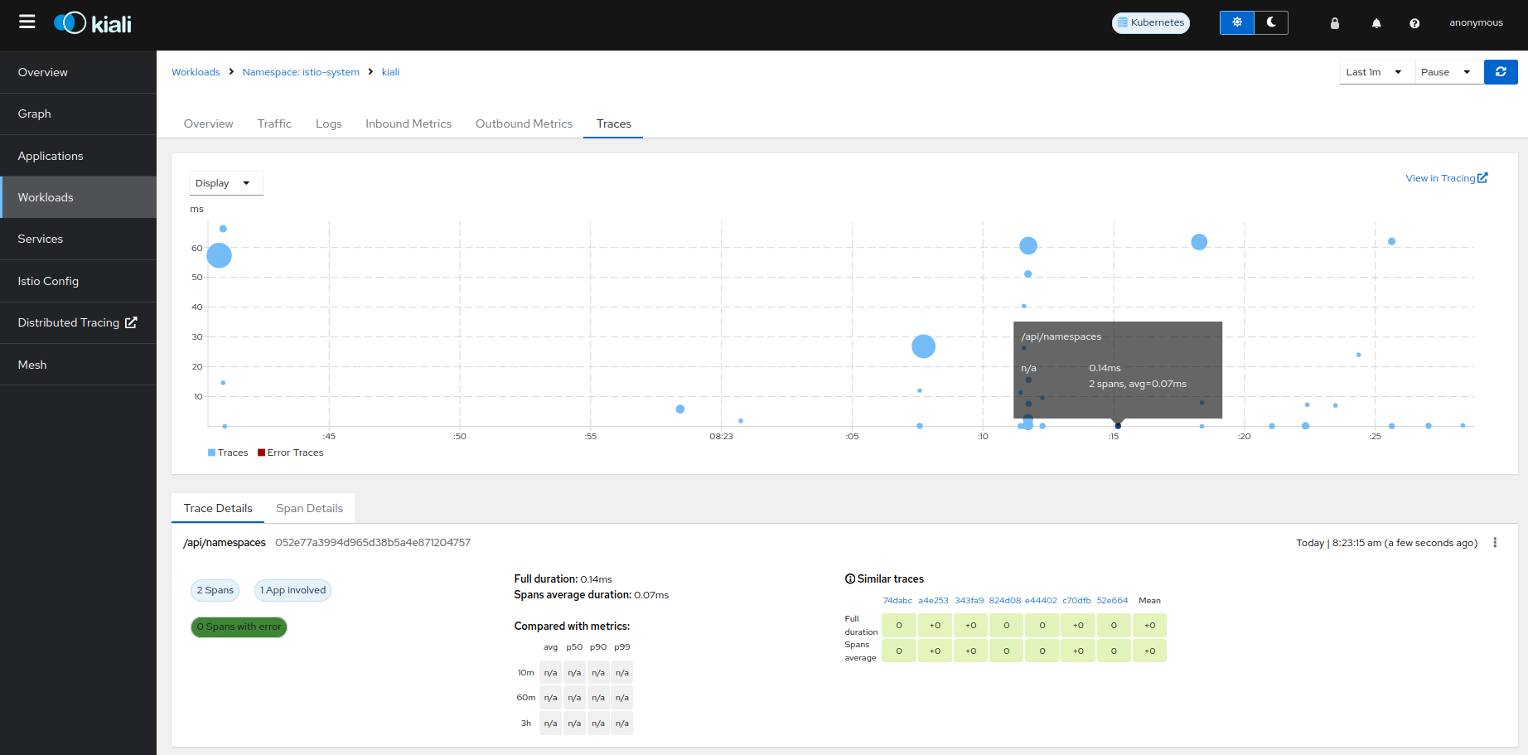Toggle Traces legend blue swatch
The width and height of the screenshot is (1528, 755).
[x=212, y=453]
